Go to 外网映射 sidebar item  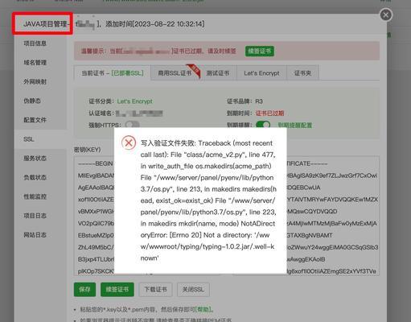35,82
